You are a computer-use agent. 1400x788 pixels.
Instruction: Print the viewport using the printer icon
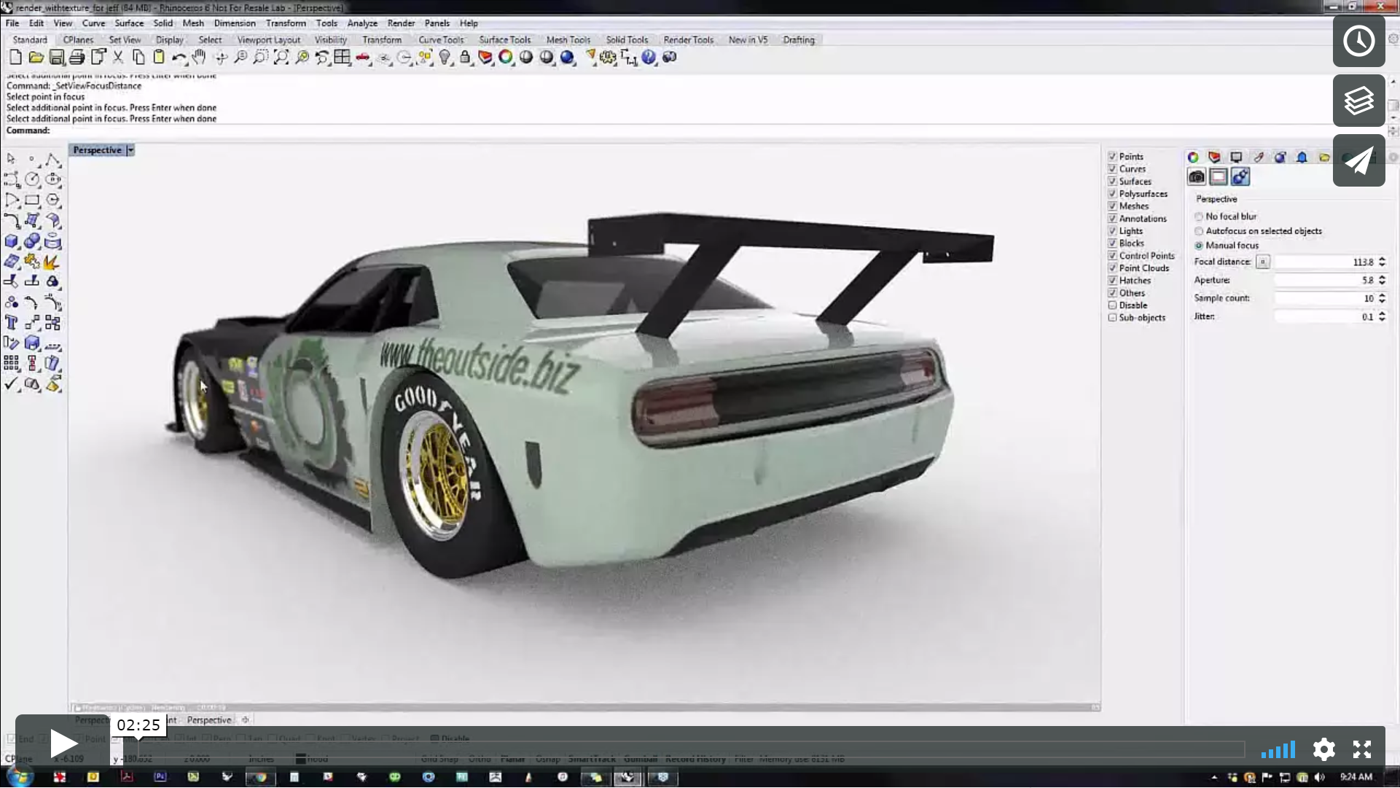tap(77, 57)
